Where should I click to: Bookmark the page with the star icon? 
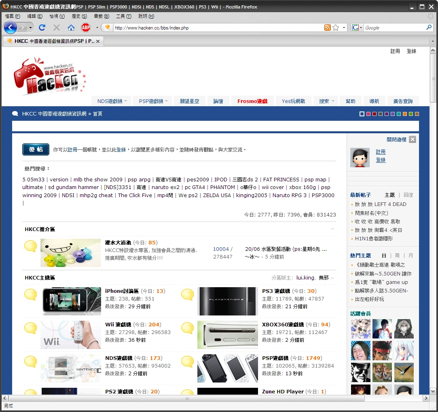tap(336, 27)
